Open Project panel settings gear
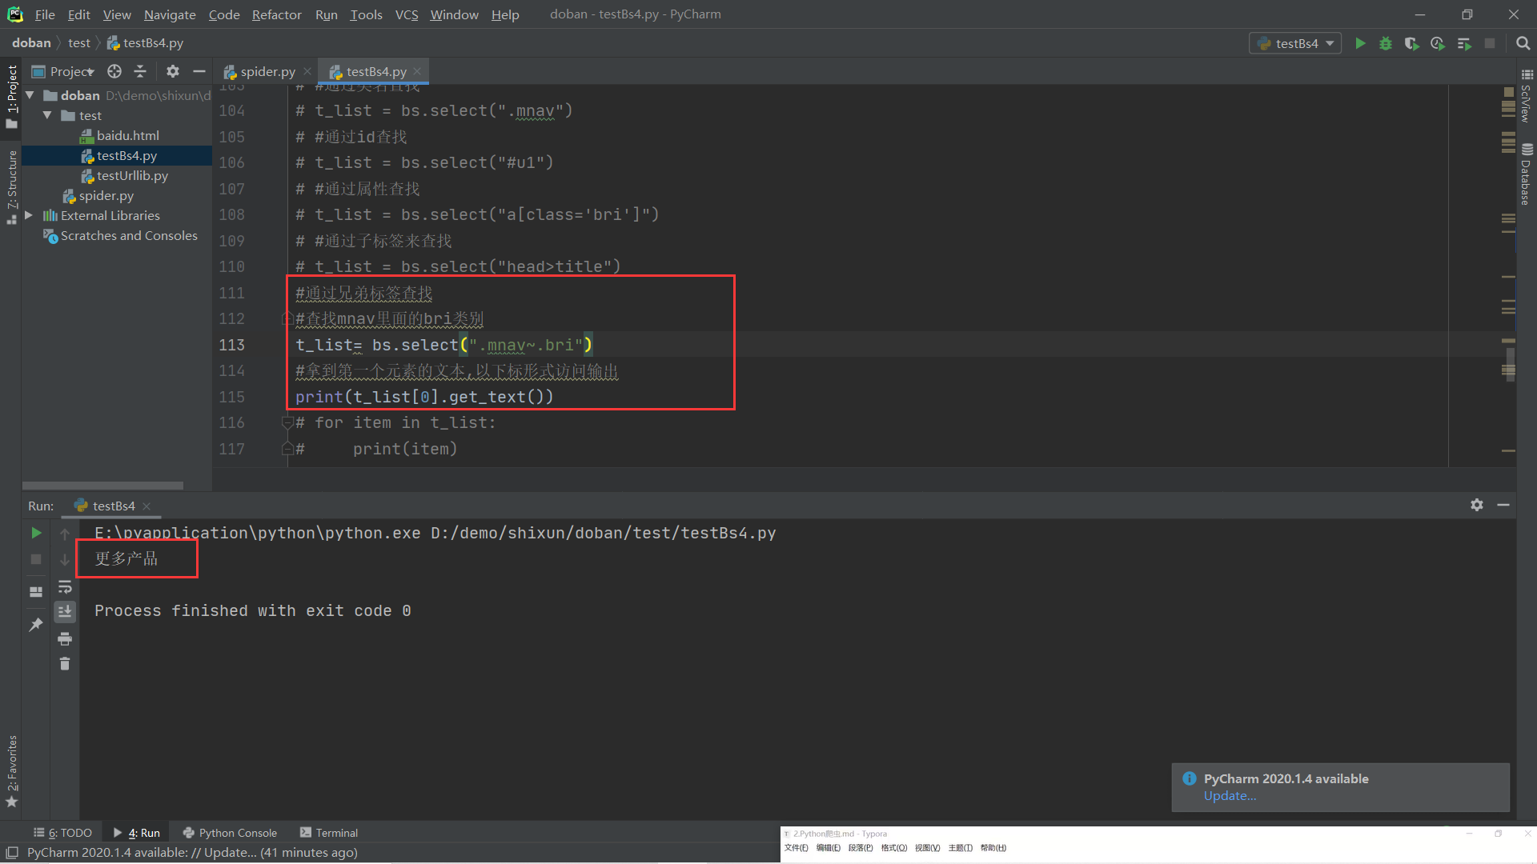The image size is (1537, 864). coord(173,71)
